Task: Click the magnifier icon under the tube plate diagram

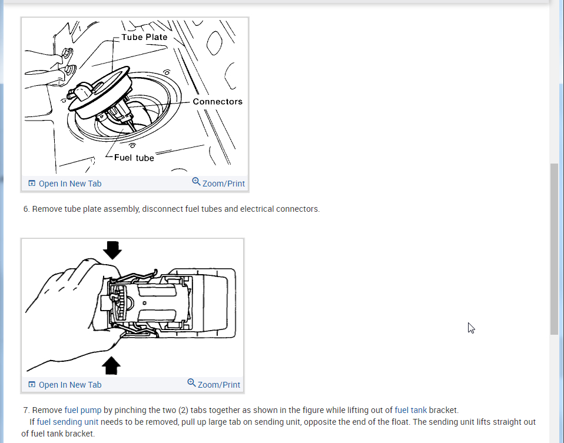Action: pos(196,182)
